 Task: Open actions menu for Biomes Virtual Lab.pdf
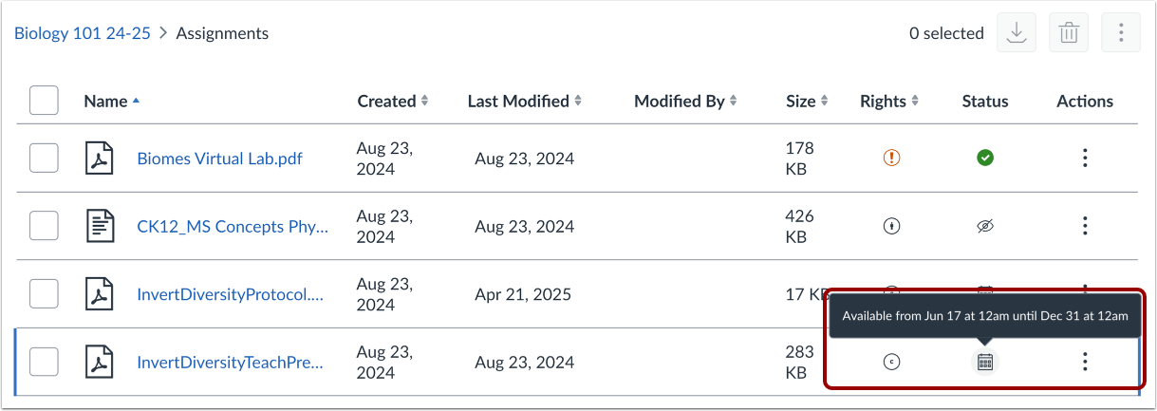[1085, 159]
